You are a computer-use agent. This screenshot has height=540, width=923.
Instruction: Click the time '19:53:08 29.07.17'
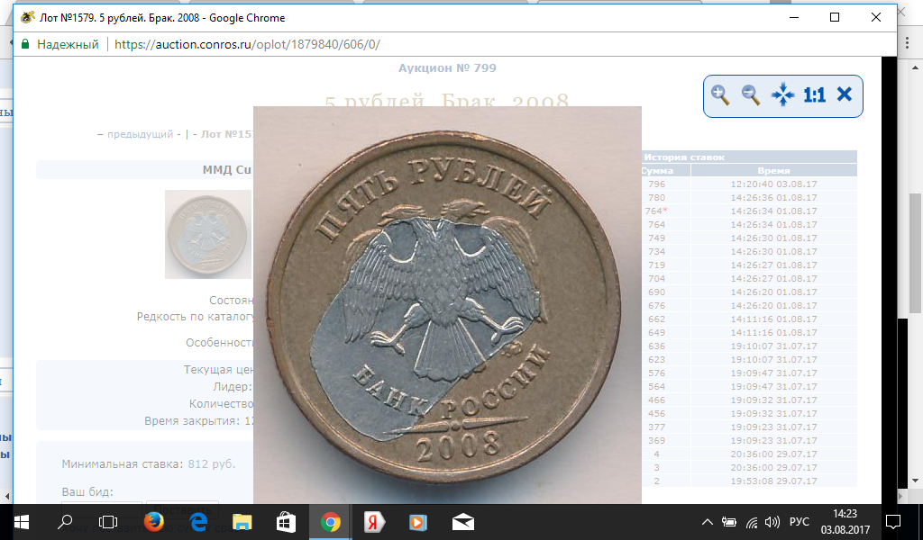click(773, 481)
